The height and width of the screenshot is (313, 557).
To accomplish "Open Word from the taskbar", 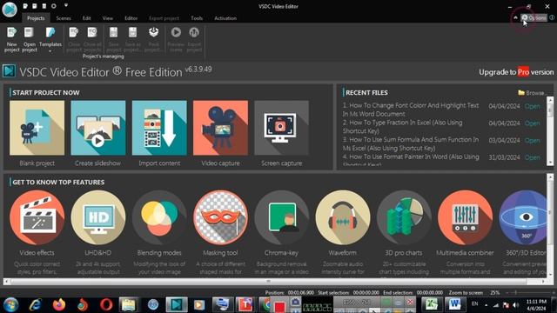I will tap(454, 304).
